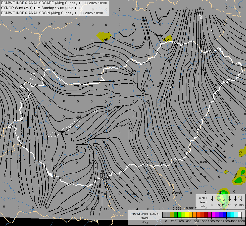The height and width of the screenshot is (226, 246).
Task: Click the 1000 tick label on CAPE scale
Action: [x=204, y=221]
